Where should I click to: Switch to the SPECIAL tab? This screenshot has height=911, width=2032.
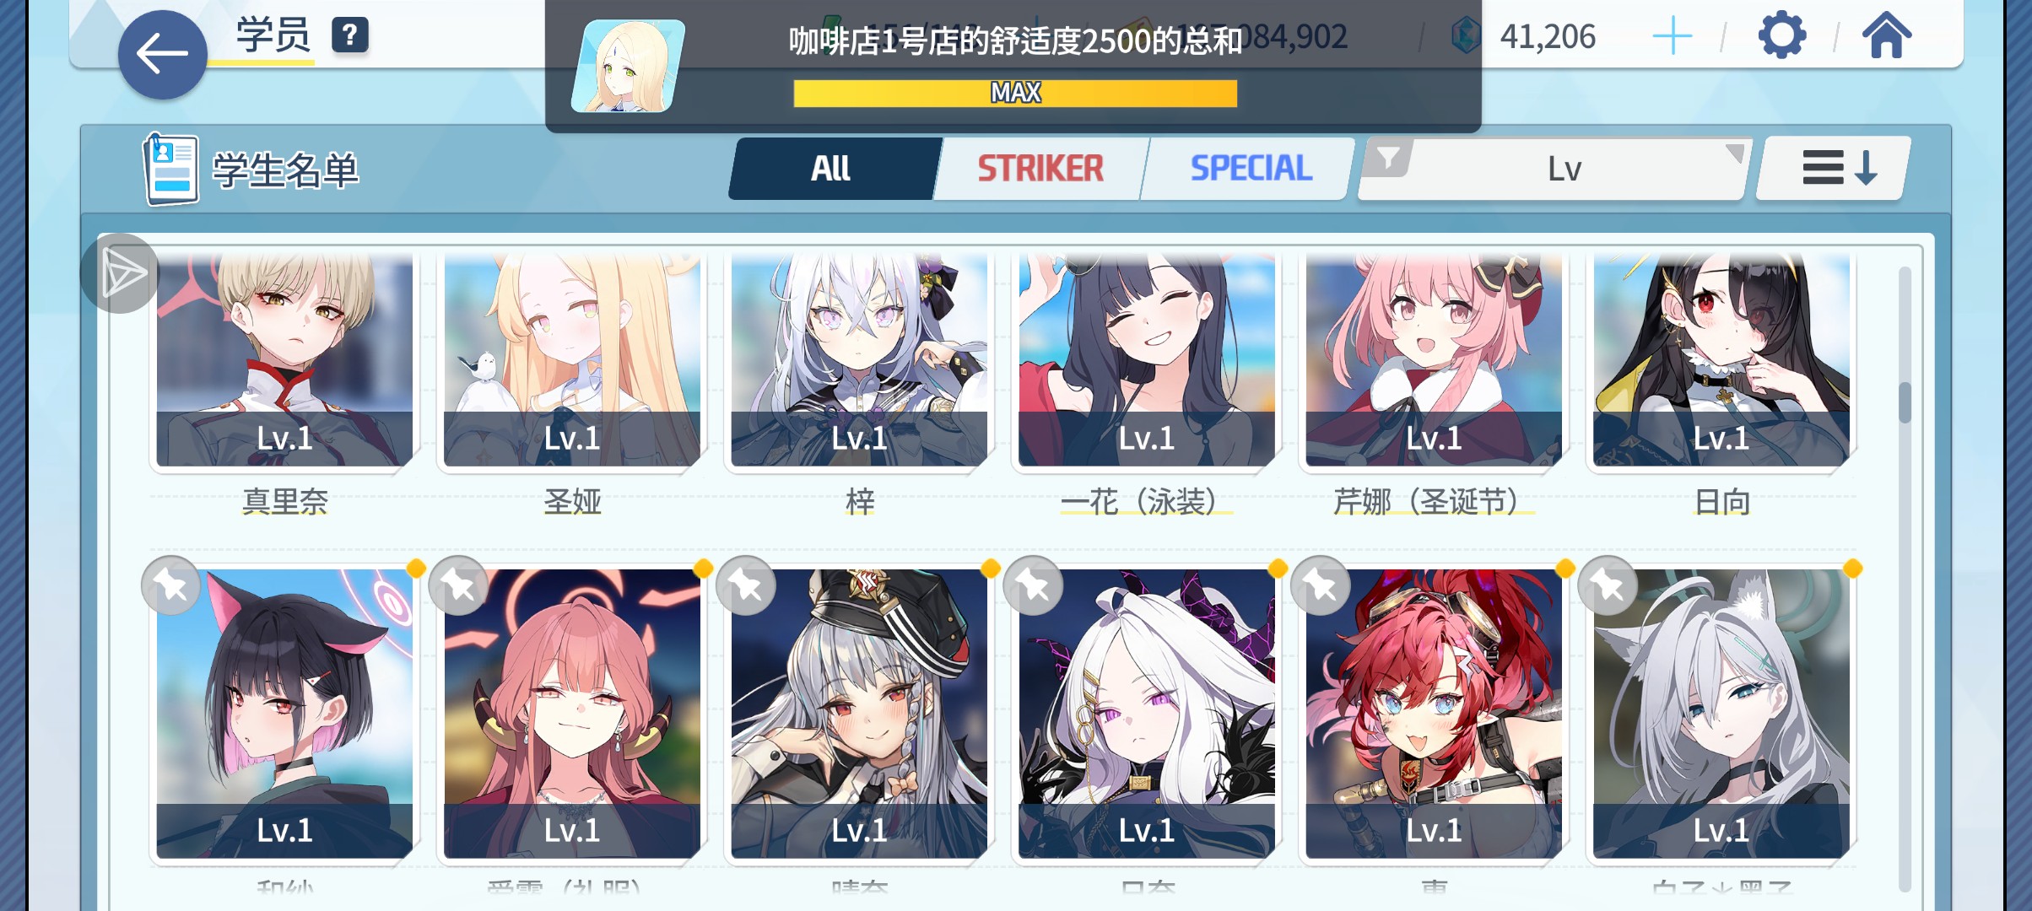(1251, 169)
